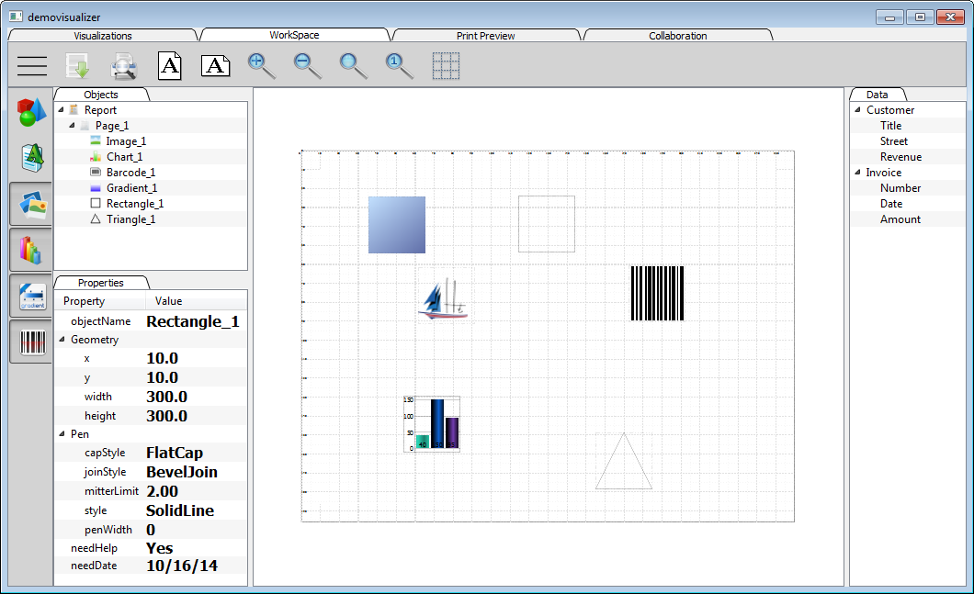Choose the image tool in sidebar
Screen dimensions: 974x594
coord(30,204)
